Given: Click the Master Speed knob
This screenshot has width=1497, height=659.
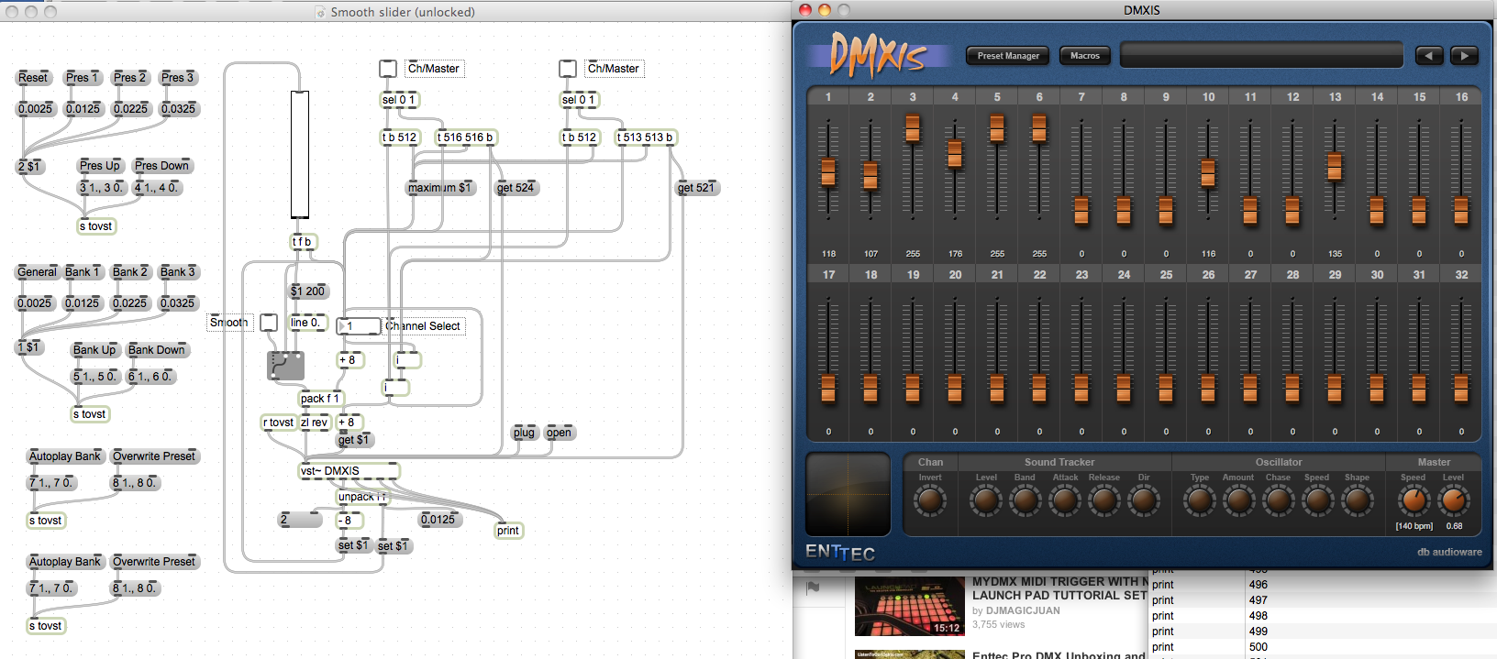Looking at the screenshot, I should pyautogui.click(x=1414, y=500).
